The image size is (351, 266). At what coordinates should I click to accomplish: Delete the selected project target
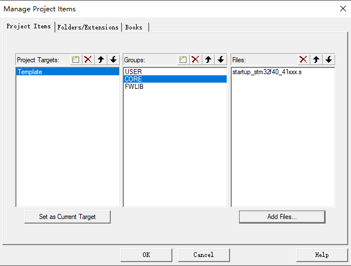coord(88,59)
